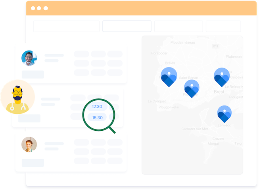259x190 pixels.
Task: Open the yellow cartoon doctor avatar
Action: tap(17, 97)
